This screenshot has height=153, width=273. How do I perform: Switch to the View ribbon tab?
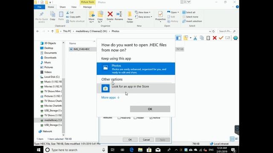74,7
